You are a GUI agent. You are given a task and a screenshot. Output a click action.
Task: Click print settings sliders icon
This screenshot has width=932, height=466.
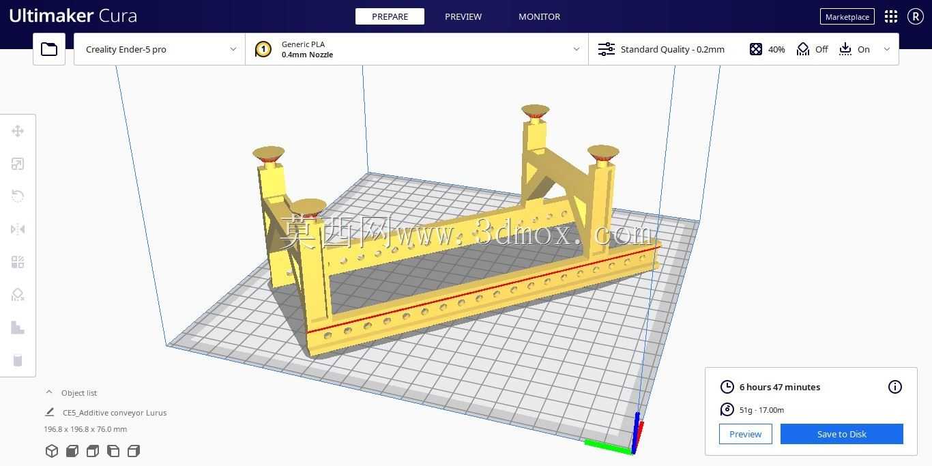coord(606,49)
